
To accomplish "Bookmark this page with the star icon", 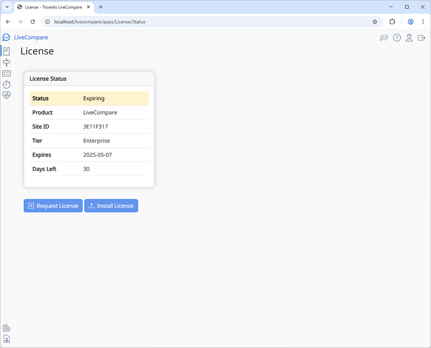I will coord(374,22).
